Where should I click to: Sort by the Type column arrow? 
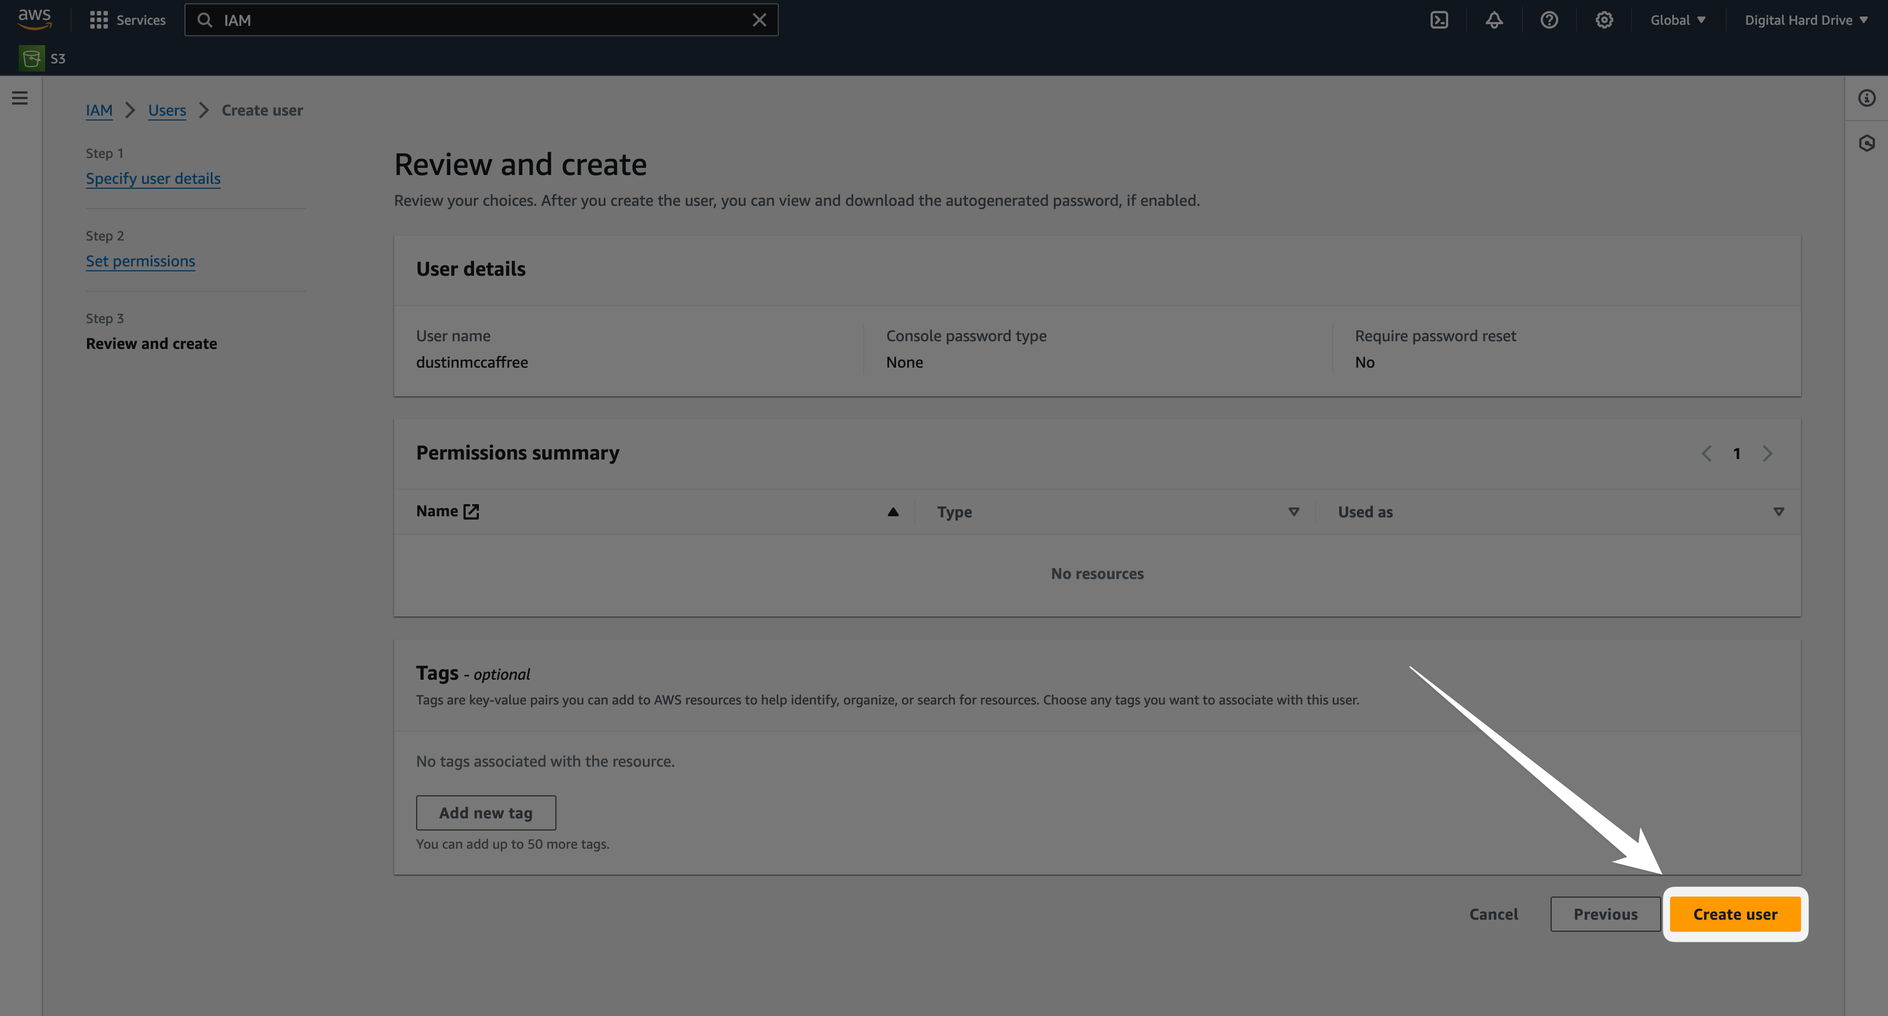1293,512
